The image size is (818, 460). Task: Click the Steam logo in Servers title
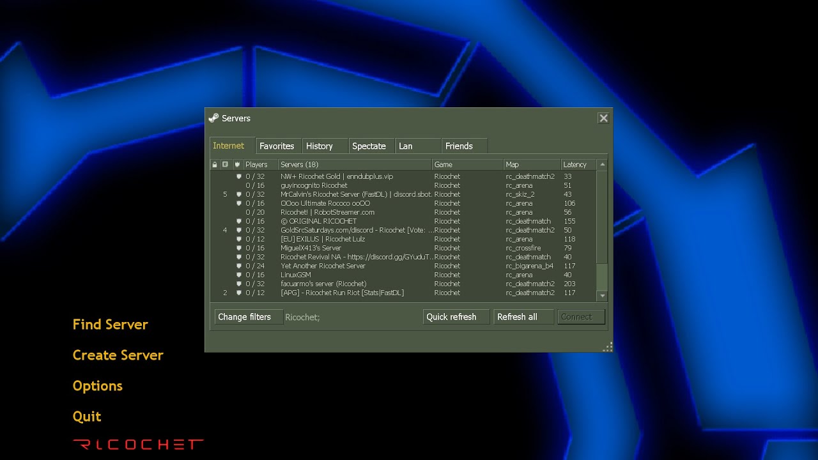pos(213,118)
